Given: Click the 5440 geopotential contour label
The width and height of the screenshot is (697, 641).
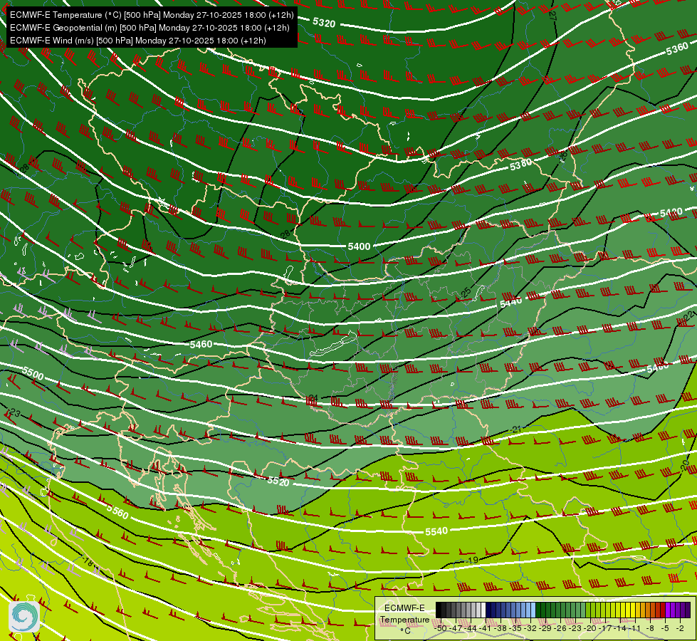Looking at the screenshot, I should click(510, 303).
